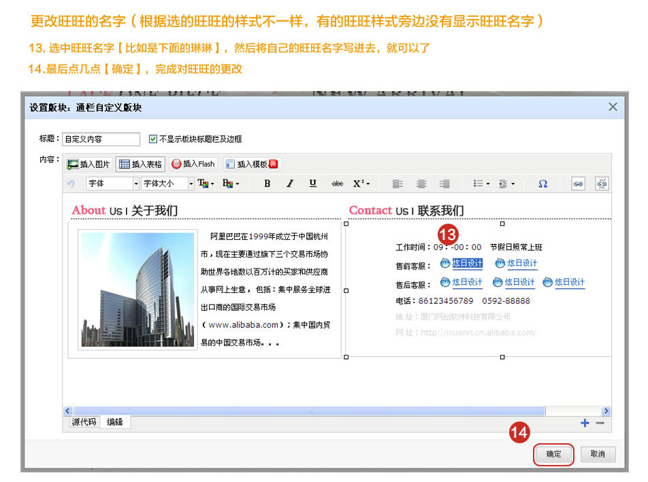
Task: Apply italic formatting with the I icon
Action: tap(290, 184)
